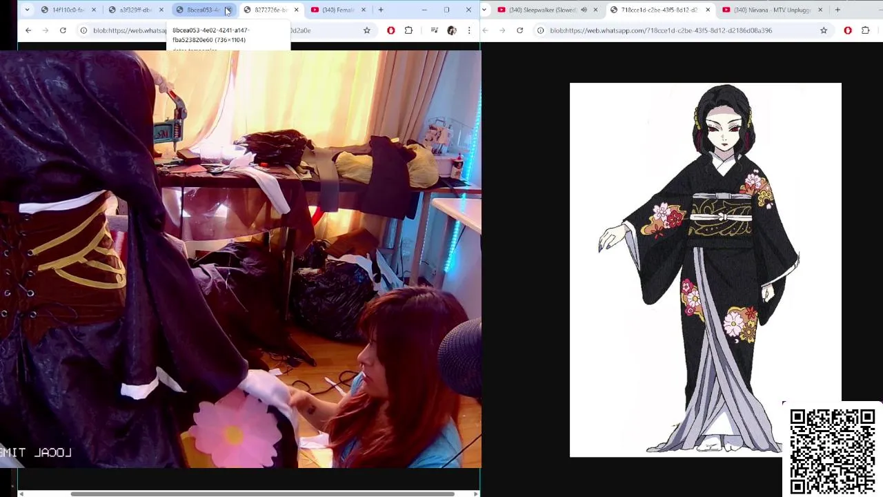Mute the Sleepwalker tab audio
This screenshot has height=497, width=883.
584,10
